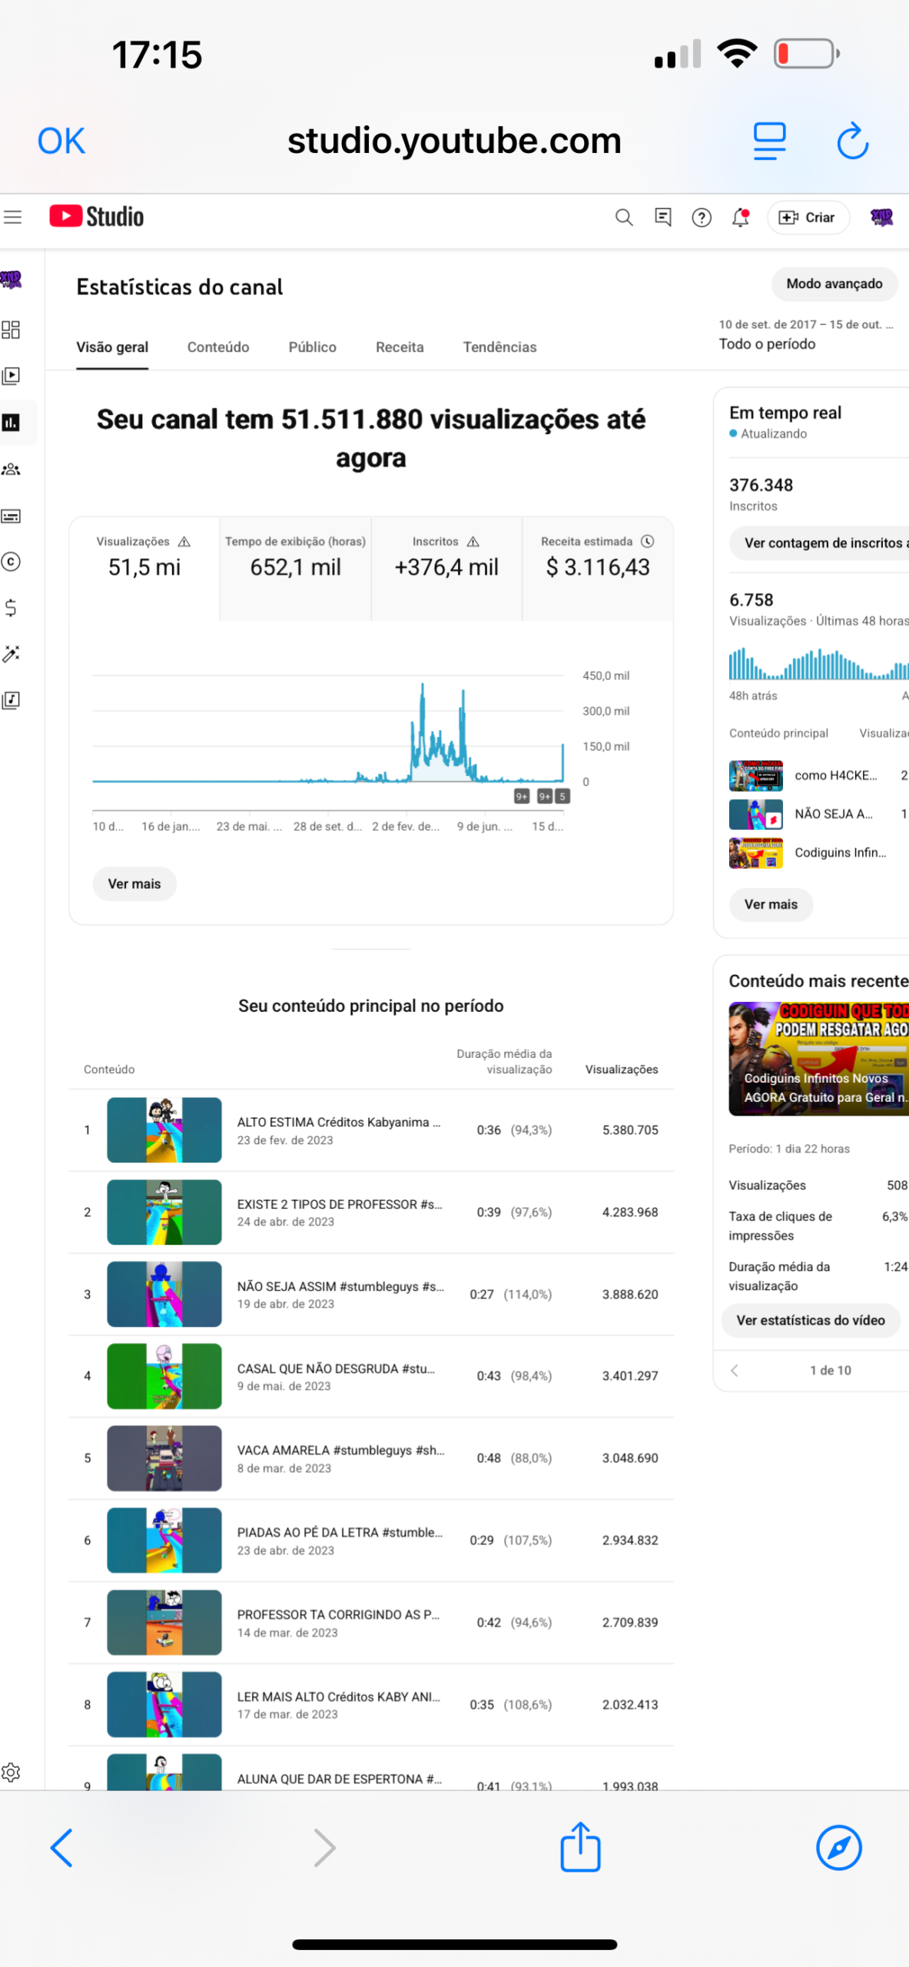Go to previous item in 1 de 10 pager

click(x=735, y=1372)
